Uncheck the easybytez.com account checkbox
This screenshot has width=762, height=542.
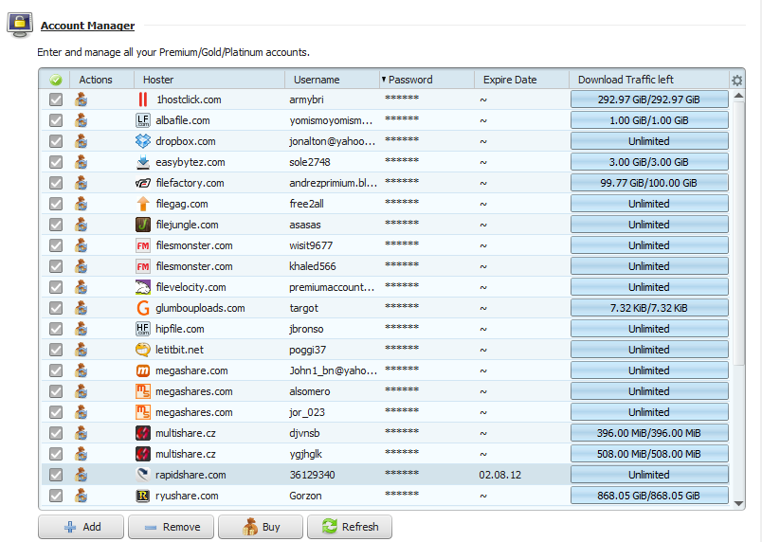(56, 162)
